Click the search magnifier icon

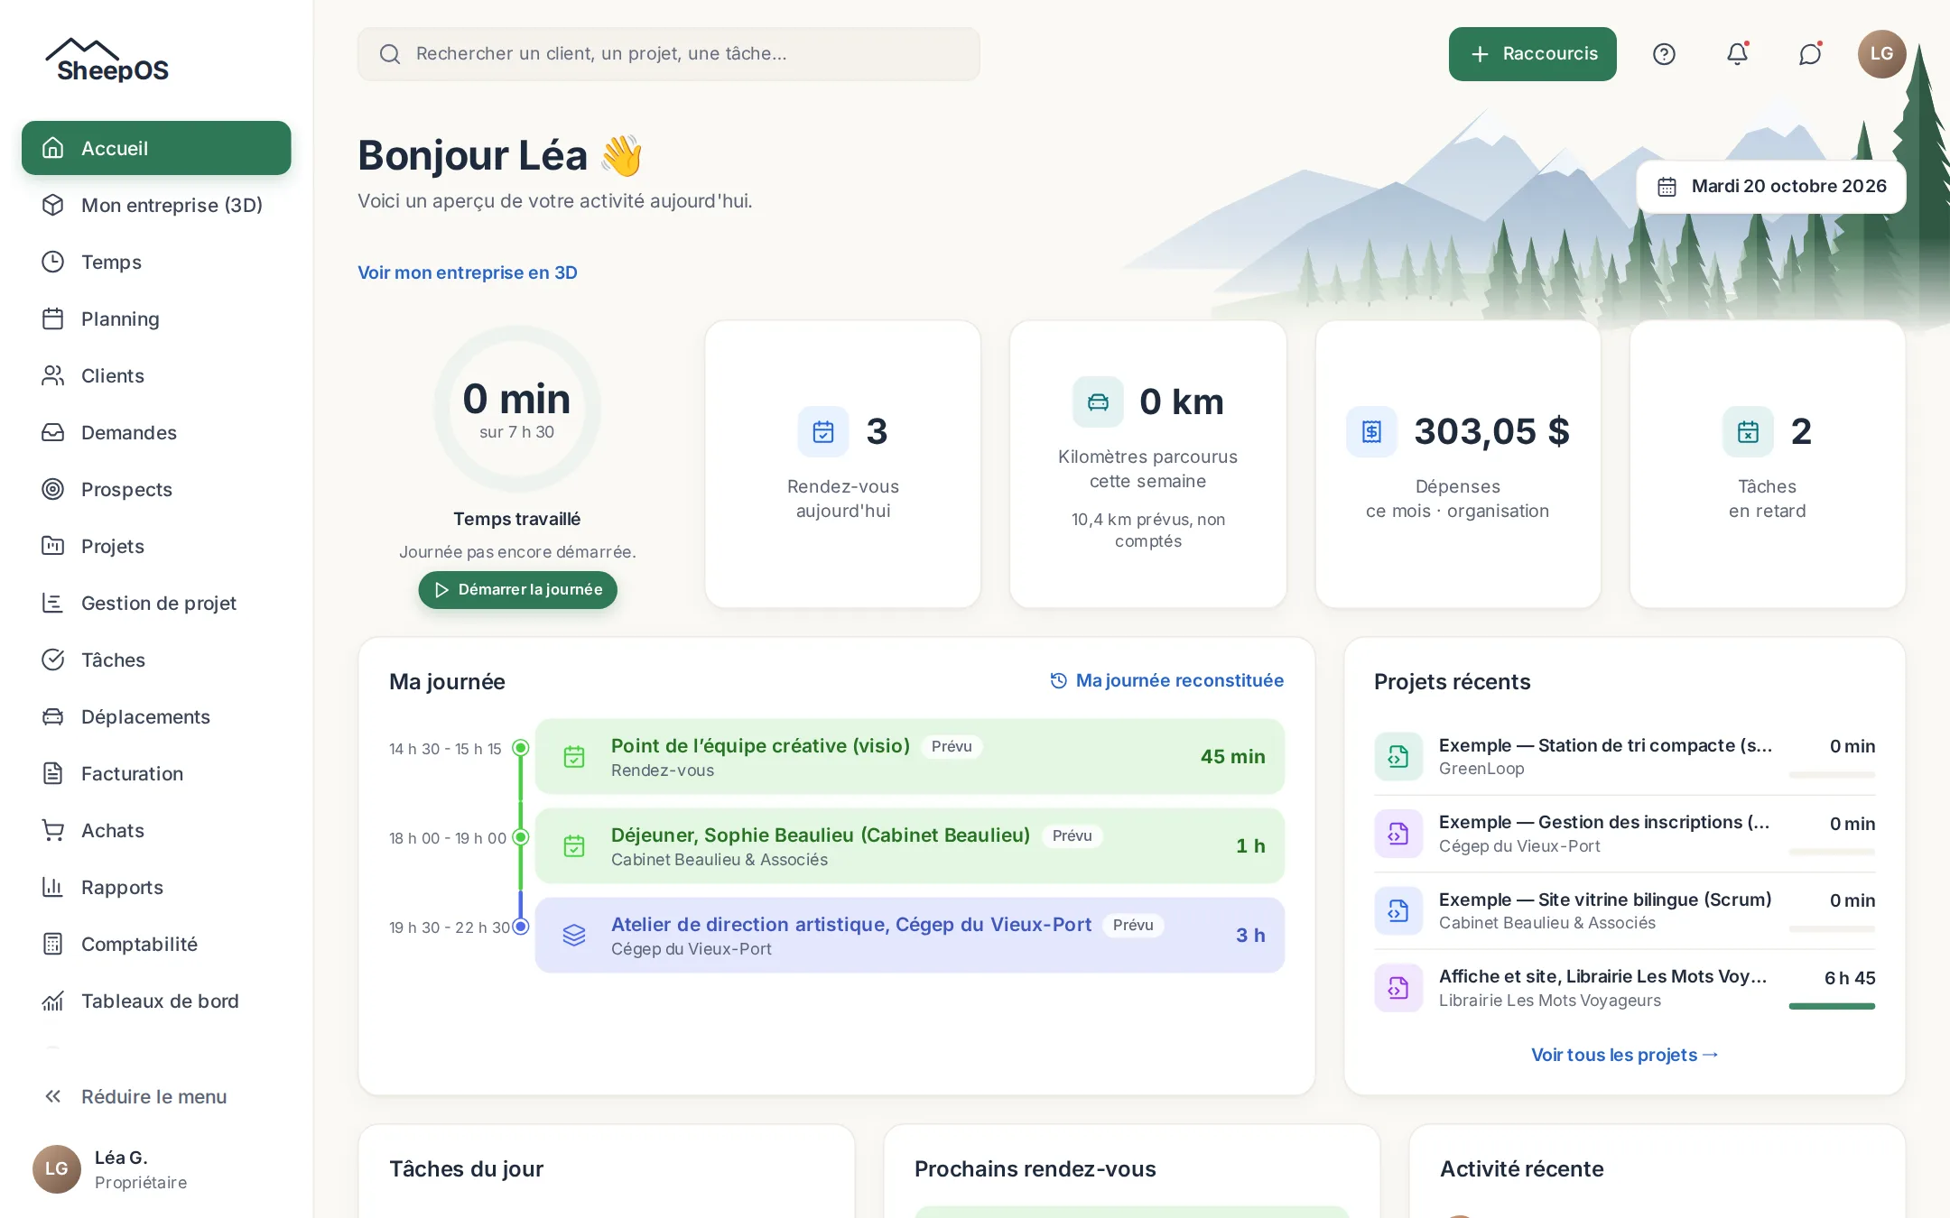coord(390,54)
